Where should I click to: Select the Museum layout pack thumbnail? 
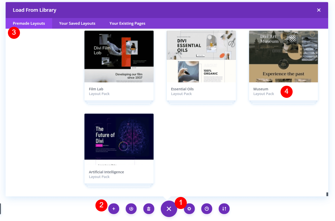coord(283,57)
